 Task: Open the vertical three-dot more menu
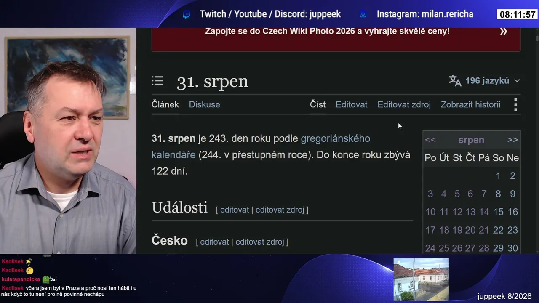[x=515, y=104]
